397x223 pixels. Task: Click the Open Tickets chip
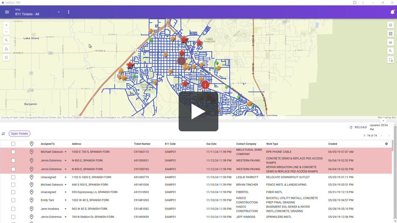(19, 133)
